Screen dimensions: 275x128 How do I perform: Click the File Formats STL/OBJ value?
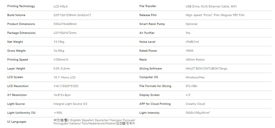click(192, 86)
